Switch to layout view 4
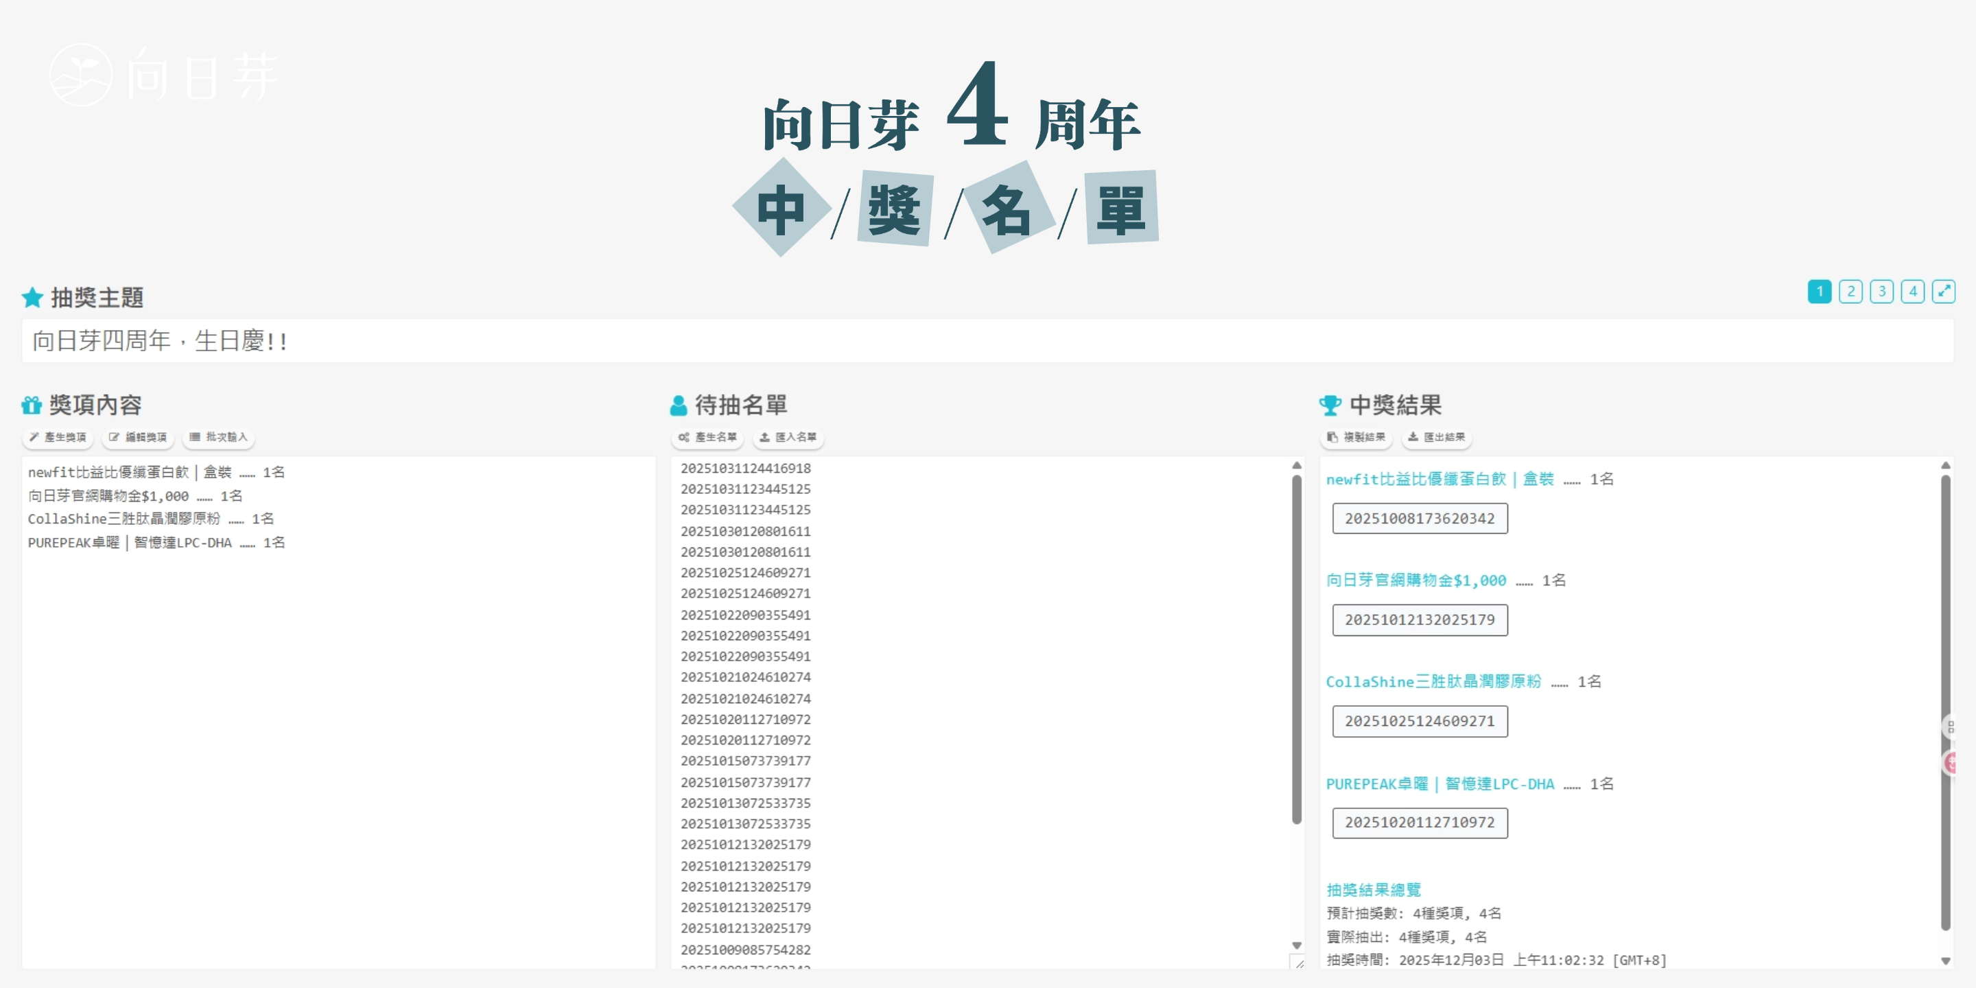1976x988 pixels. click(1912, 292)
